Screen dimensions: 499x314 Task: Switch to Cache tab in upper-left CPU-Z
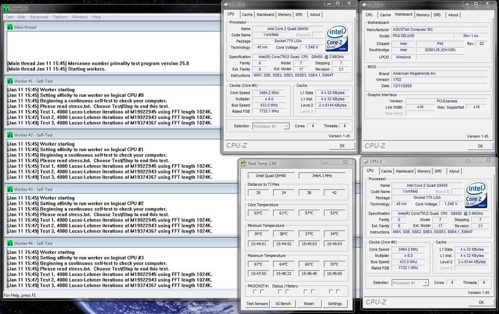(247, 15)
